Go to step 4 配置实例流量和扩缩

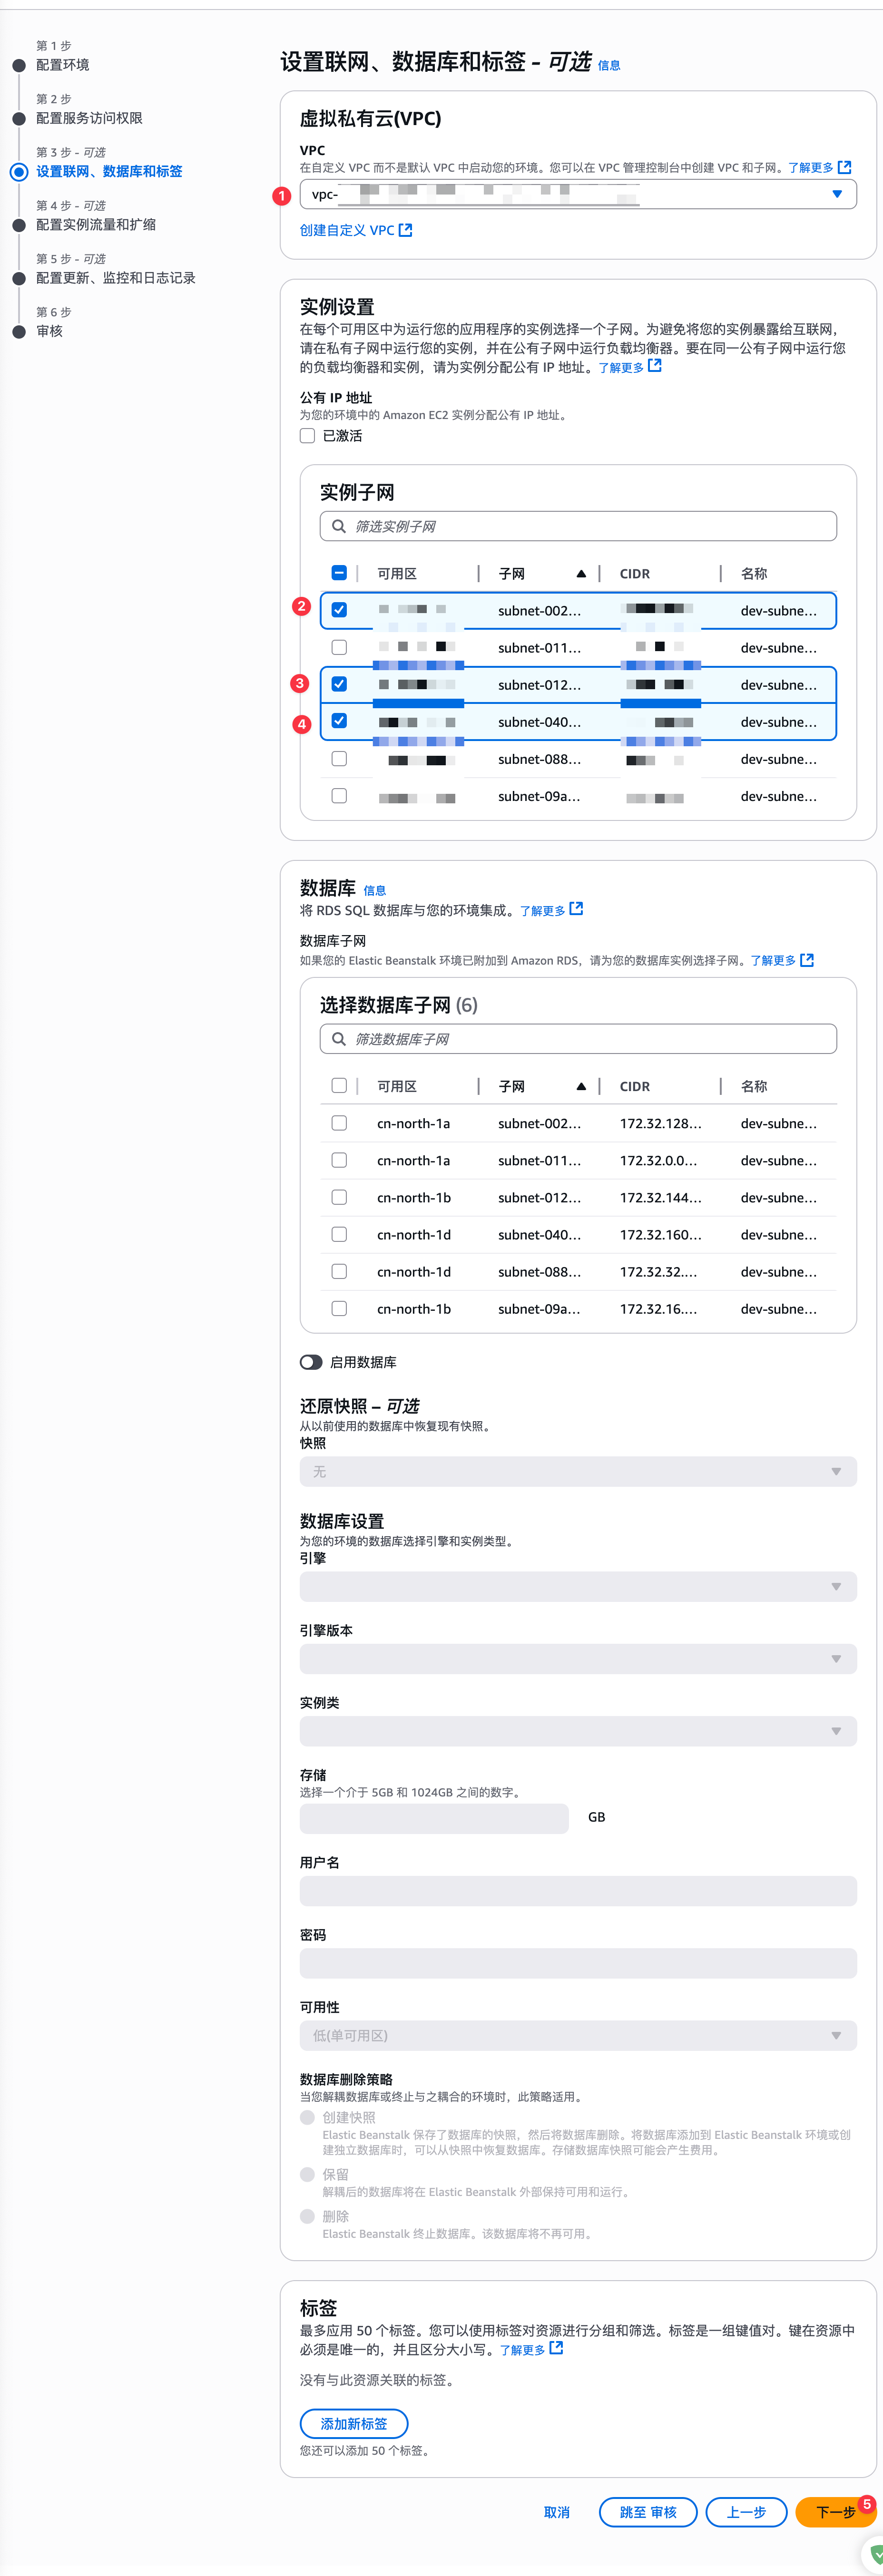[96, 224]
